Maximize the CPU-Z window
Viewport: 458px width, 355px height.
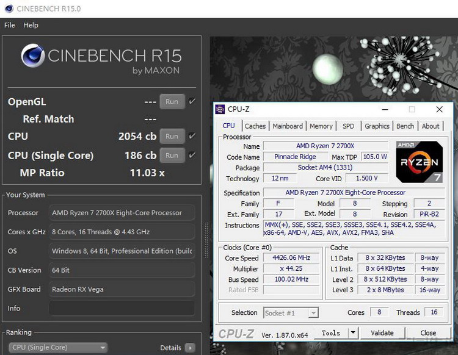[412, 109]
